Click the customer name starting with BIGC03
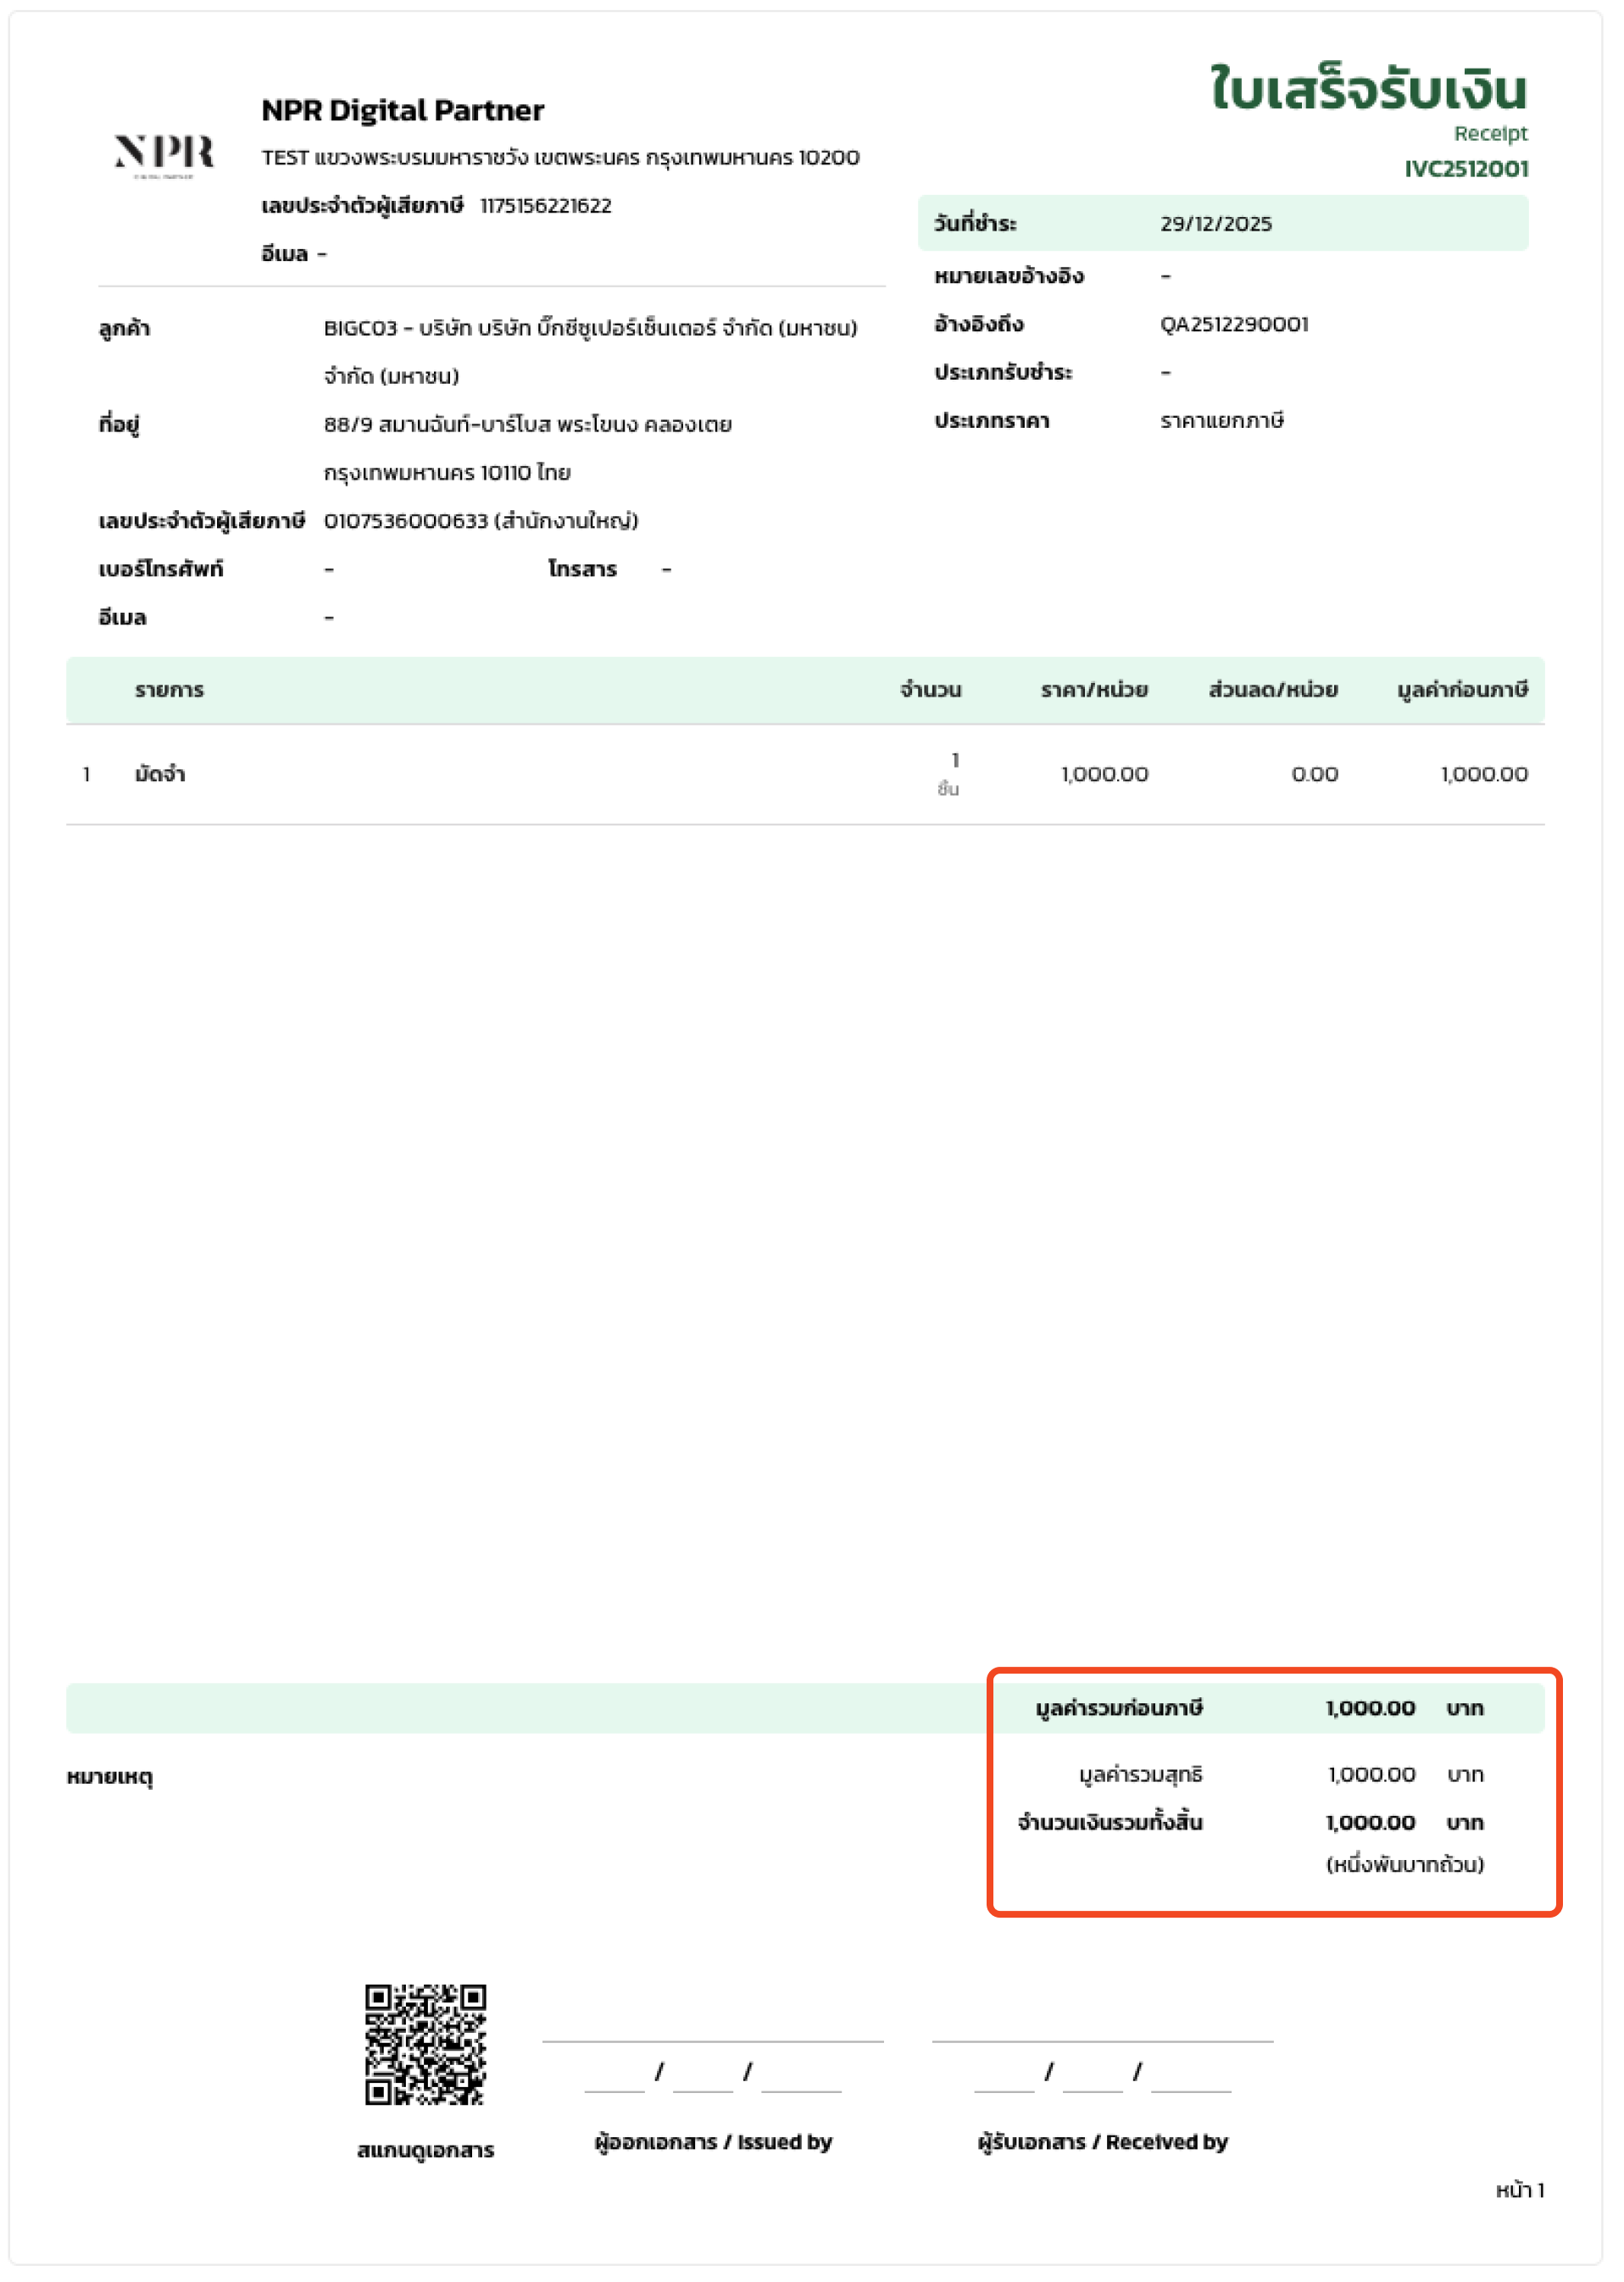Viewport: 1624px width, 2282px height. tap(589, 329)
